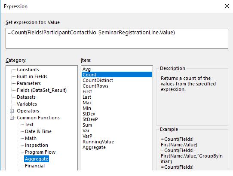Choose the Math functions subcategory

coord(31,138)
